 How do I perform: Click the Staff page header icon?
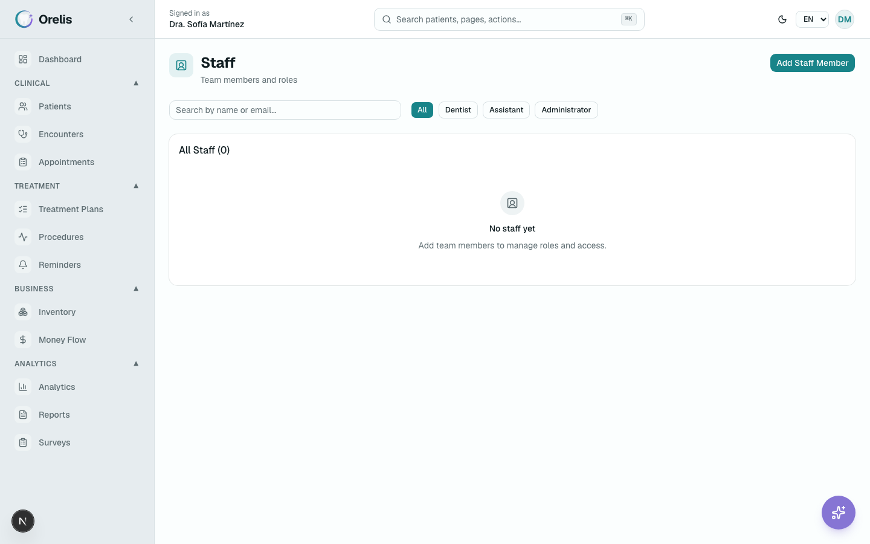click(x=181, y=65)
